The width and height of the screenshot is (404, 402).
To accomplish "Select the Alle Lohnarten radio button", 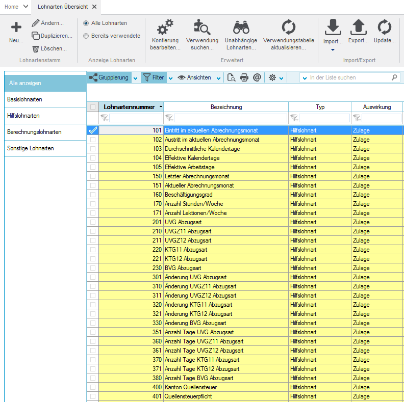I will coord(86,23).
